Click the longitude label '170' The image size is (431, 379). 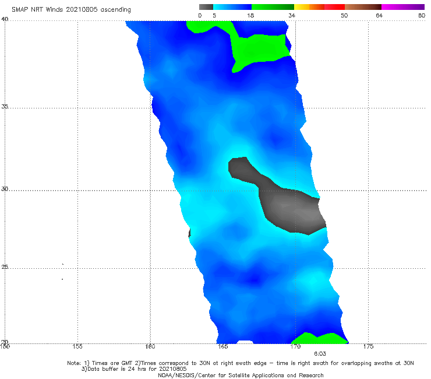[x=295, y=346]
